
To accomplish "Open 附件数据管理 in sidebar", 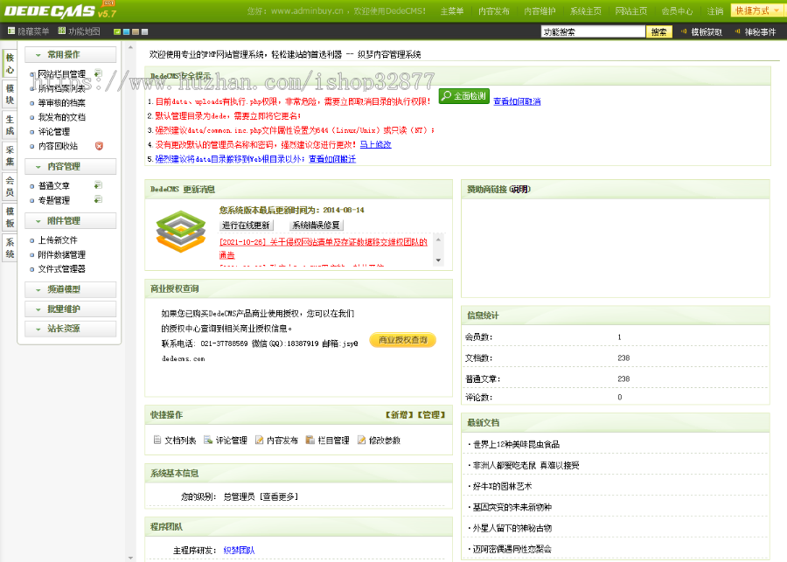I will (62, 255).
